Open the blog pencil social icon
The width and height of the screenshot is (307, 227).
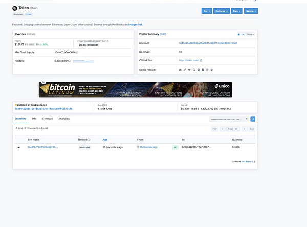(185, 70)
